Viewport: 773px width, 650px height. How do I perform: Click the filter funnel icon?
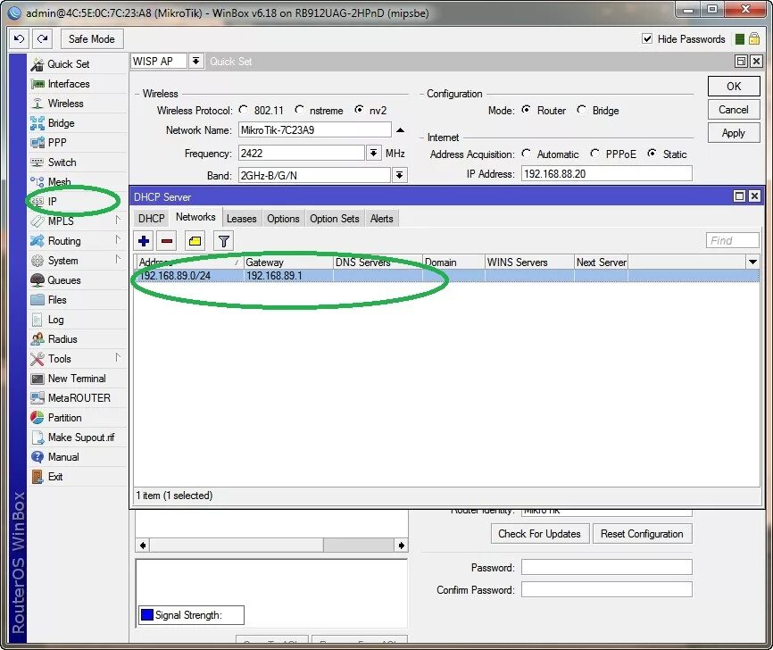(224, 241)
